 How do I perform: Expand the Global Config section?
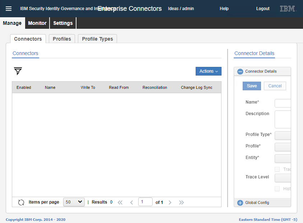point(241,203)
